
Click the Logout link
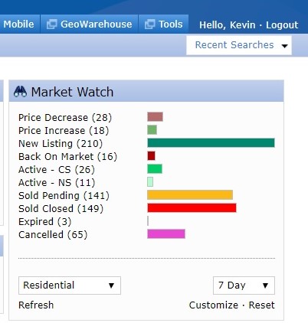click(x=282, y=24)
